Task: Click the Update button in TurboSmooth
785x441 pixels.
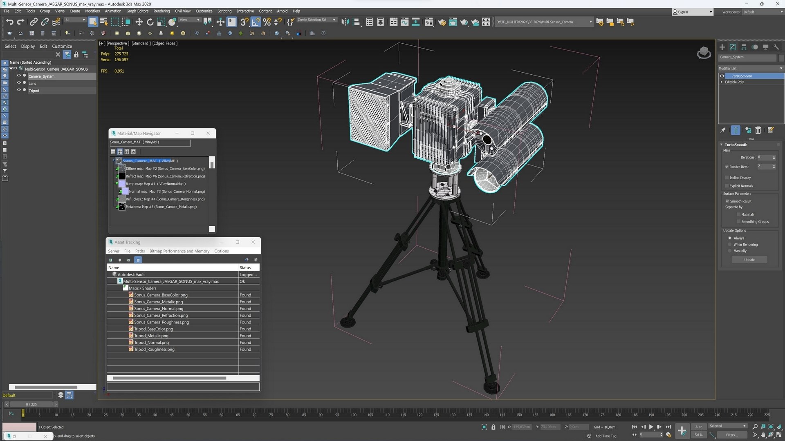Action: [x=749, y=260]
